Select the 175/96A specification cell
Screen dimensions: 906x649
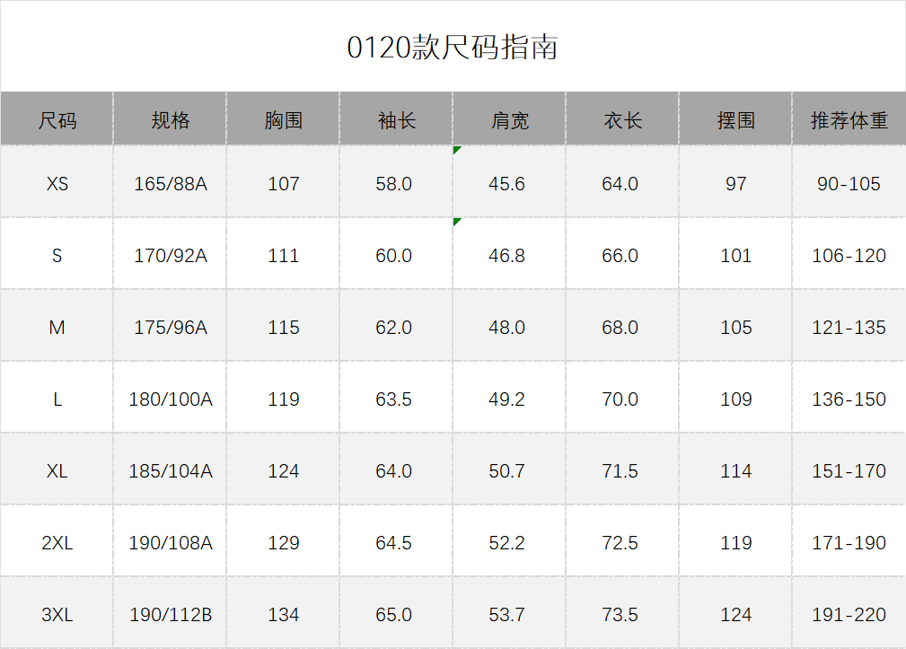pyautogui.click(x=171, y=328)
